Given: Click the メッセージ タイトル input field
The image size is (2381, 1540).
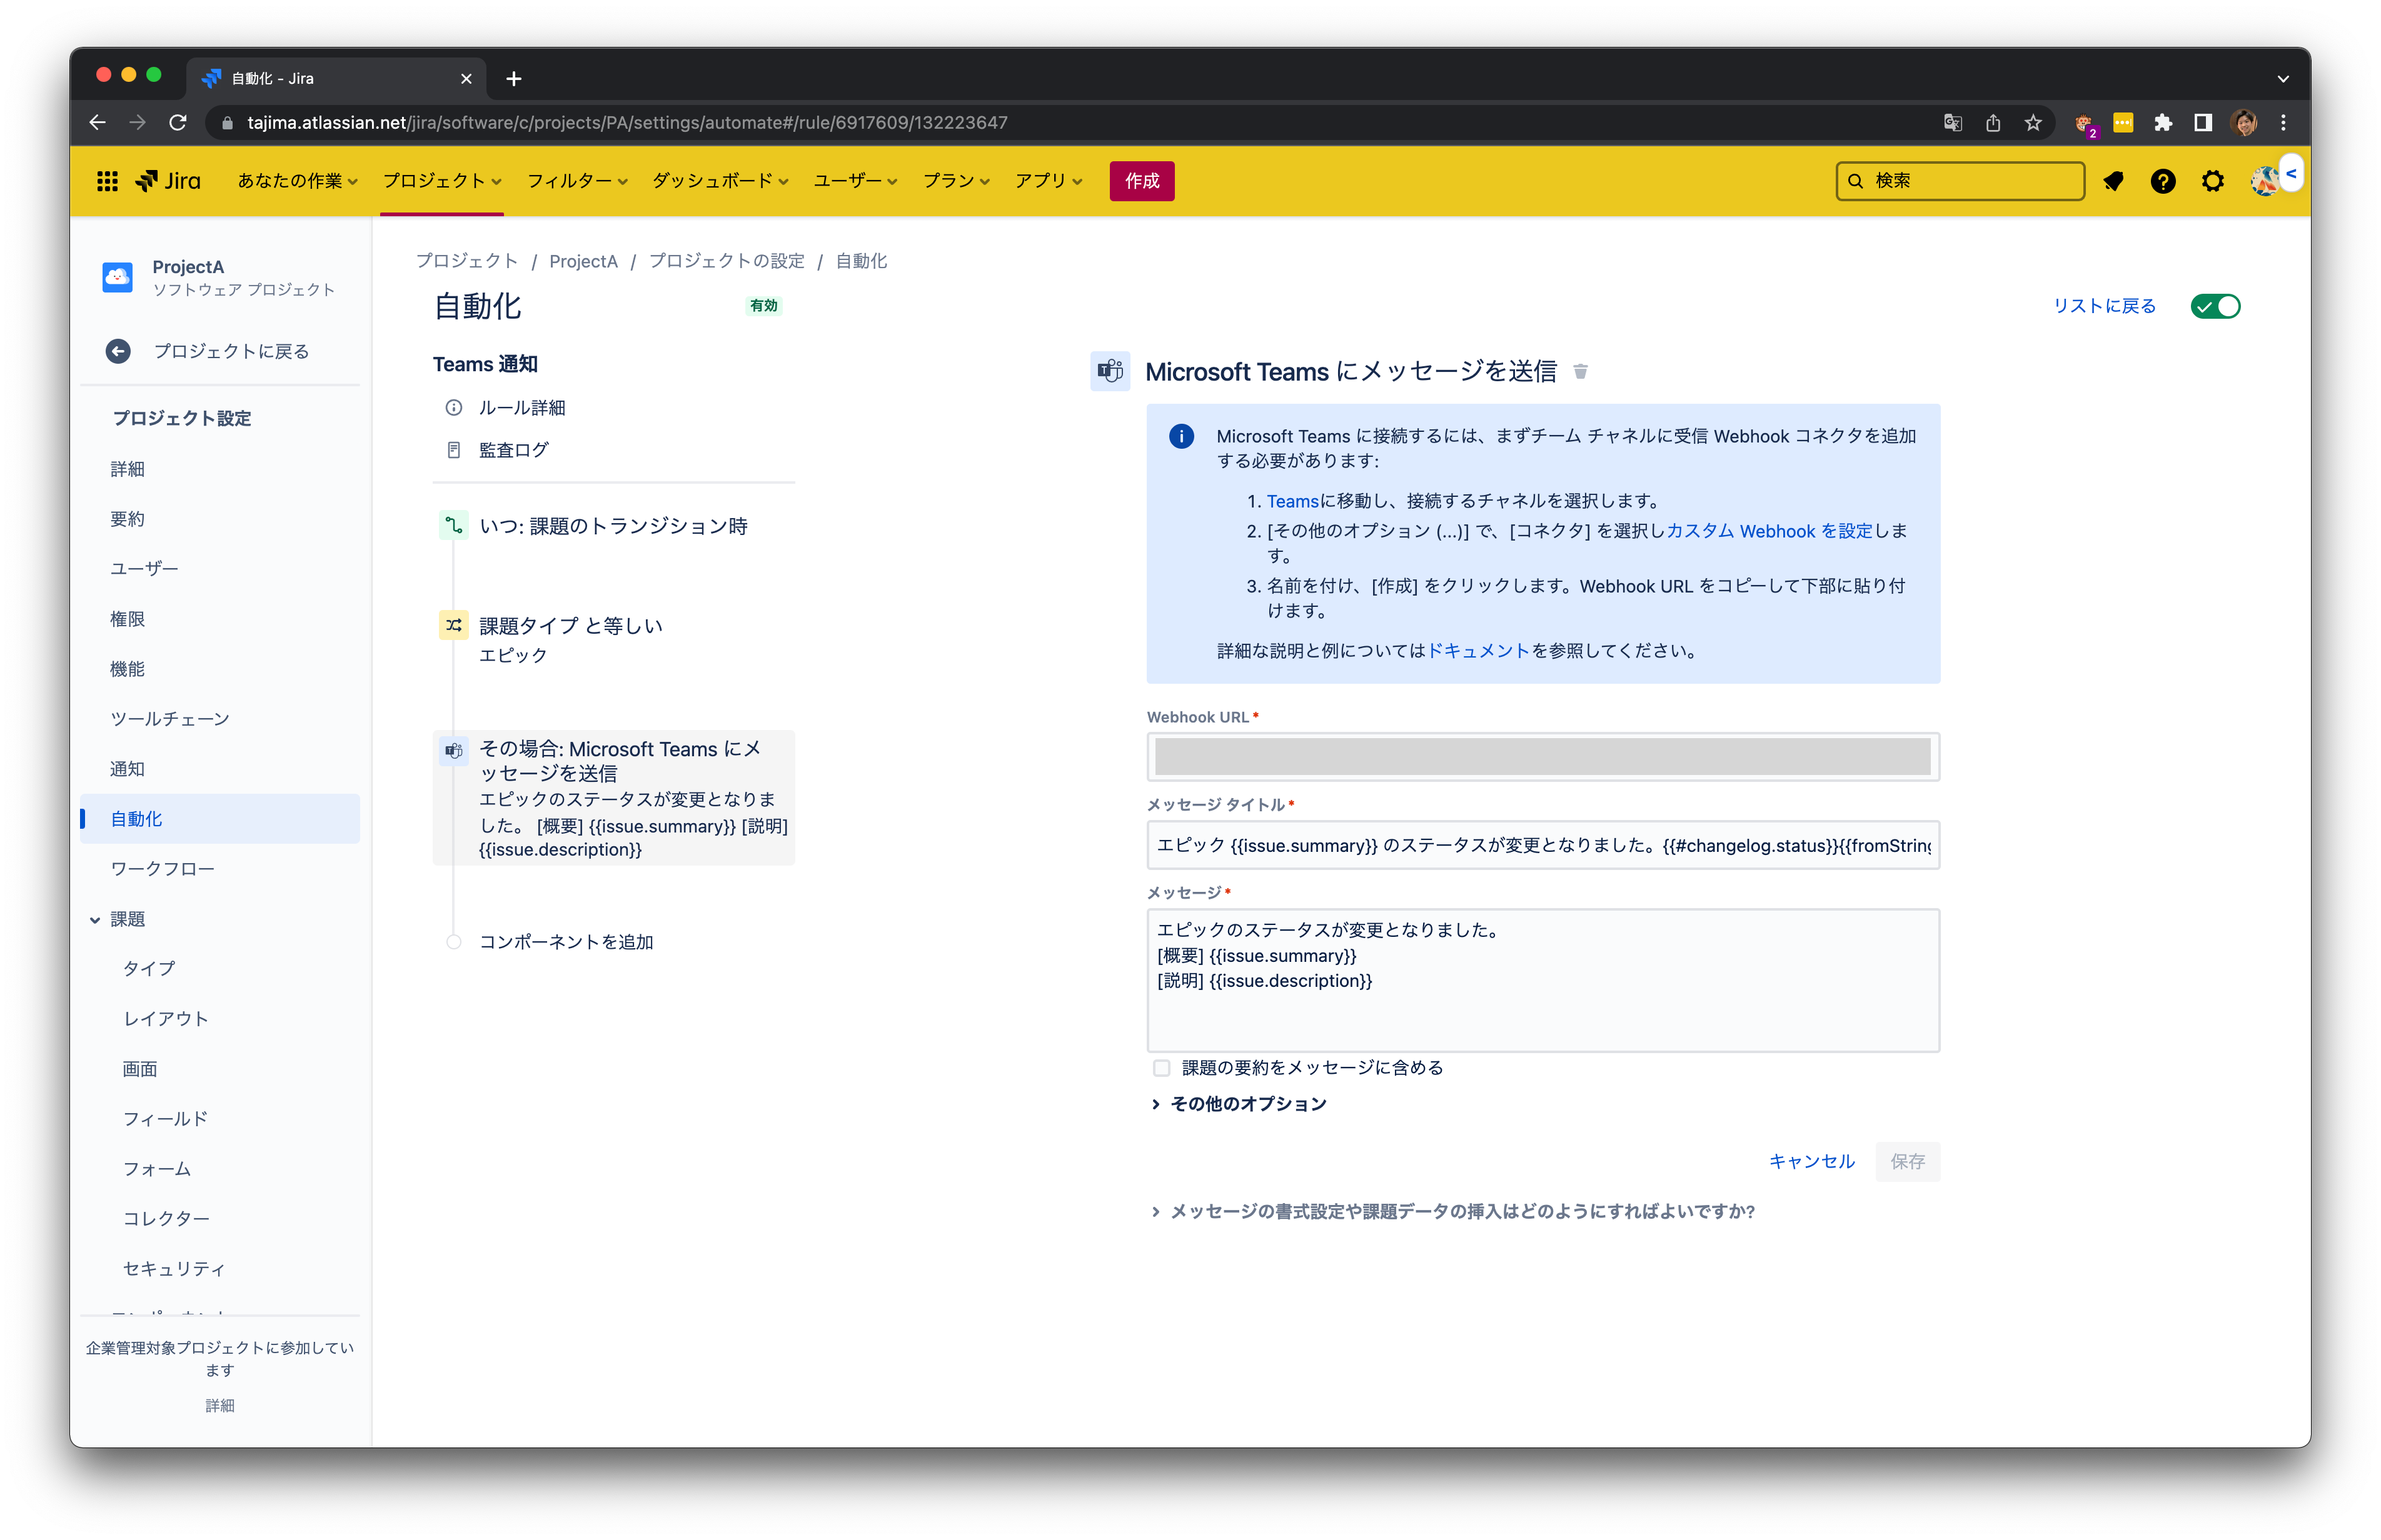Looking at the screenshot, I should coord(1543,846).
